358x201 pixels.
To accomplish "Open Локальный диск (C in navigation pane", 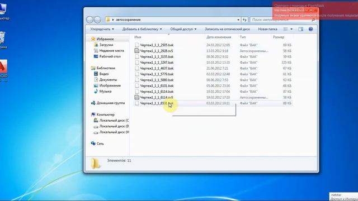I will (x=114, y=121).
